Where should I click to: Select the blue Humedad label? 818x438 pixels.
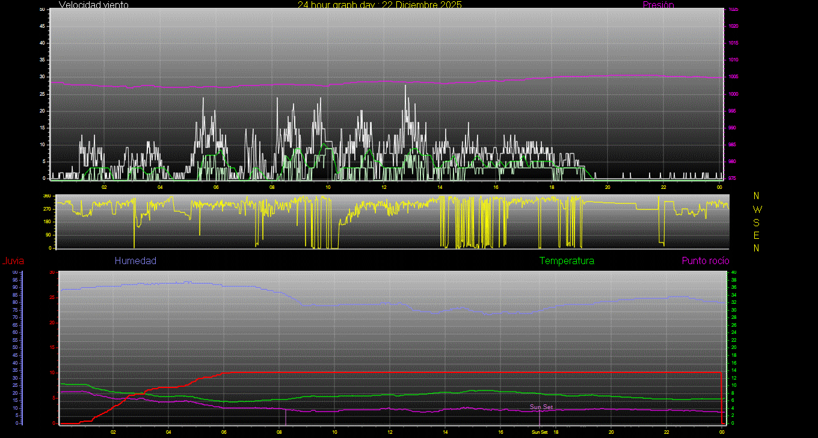coord(135,261)
